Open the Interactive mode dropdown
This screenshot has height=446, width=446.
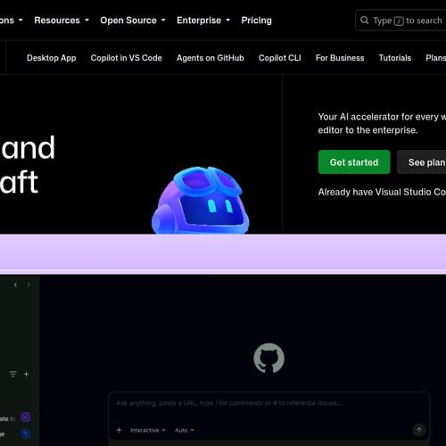pos(148,430)
